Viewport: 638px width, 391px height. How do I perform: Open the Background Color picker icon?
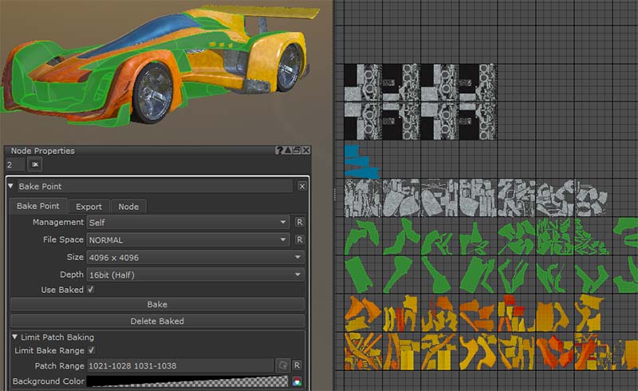pos(297,381)
